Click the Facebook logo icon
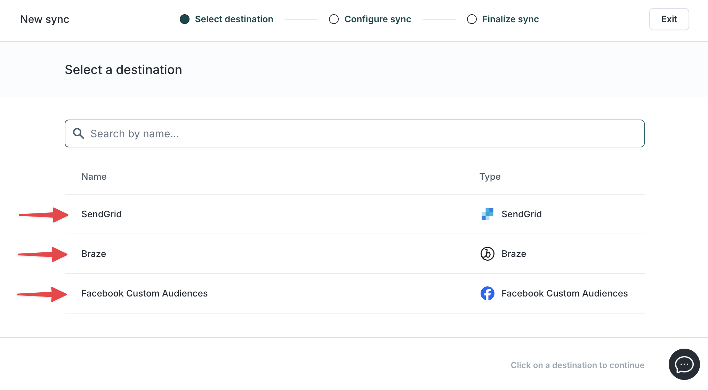 pos(487,293)
